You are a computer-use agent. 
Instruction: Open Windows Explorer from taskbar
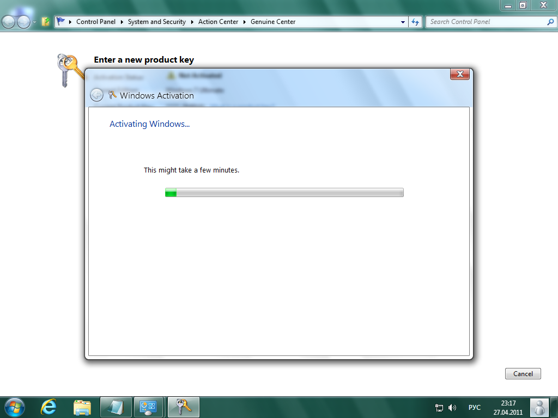point(82,407)
